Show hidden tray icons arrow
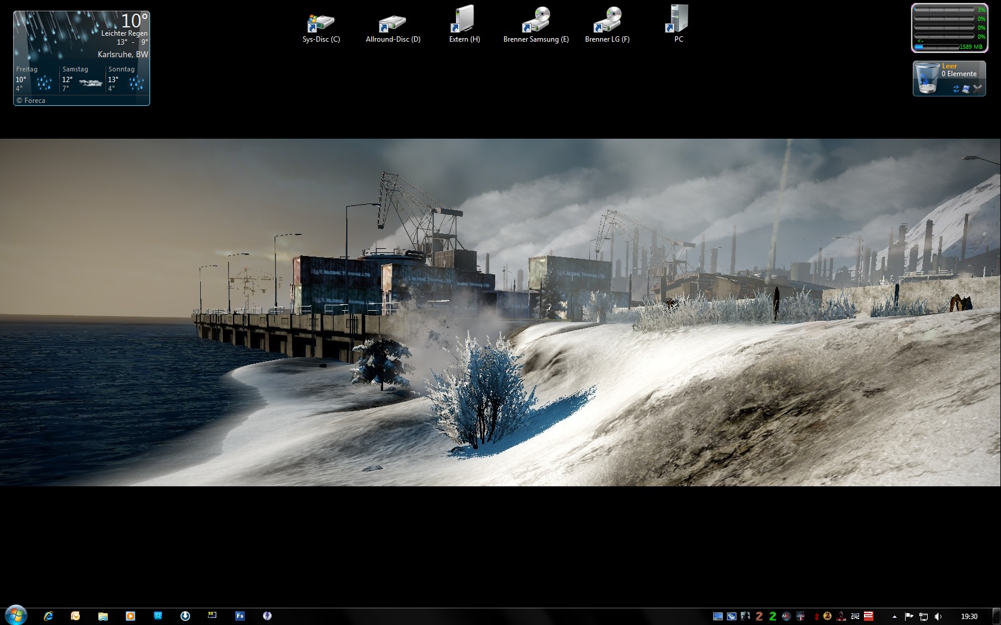 [x=894, y=617]
